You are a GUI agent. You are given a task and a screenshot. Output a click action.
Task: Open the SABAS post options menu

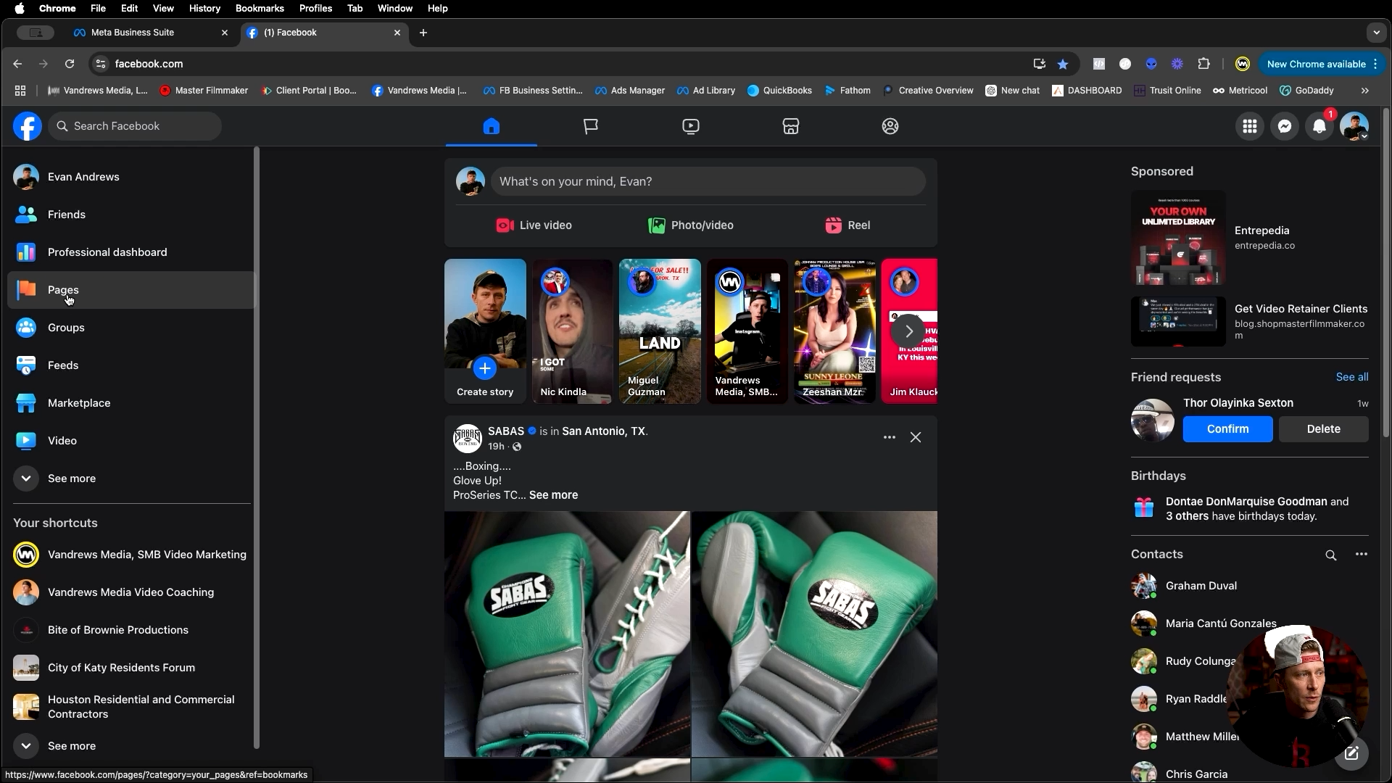coord(890,438)
